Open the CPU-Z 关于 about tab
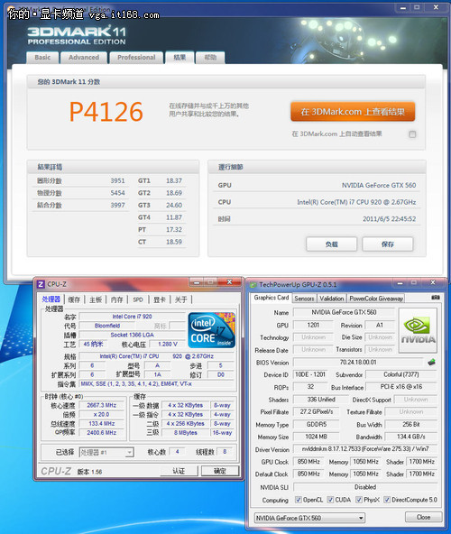 181,299
